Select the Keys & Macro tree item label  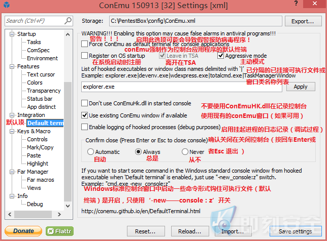34,131
